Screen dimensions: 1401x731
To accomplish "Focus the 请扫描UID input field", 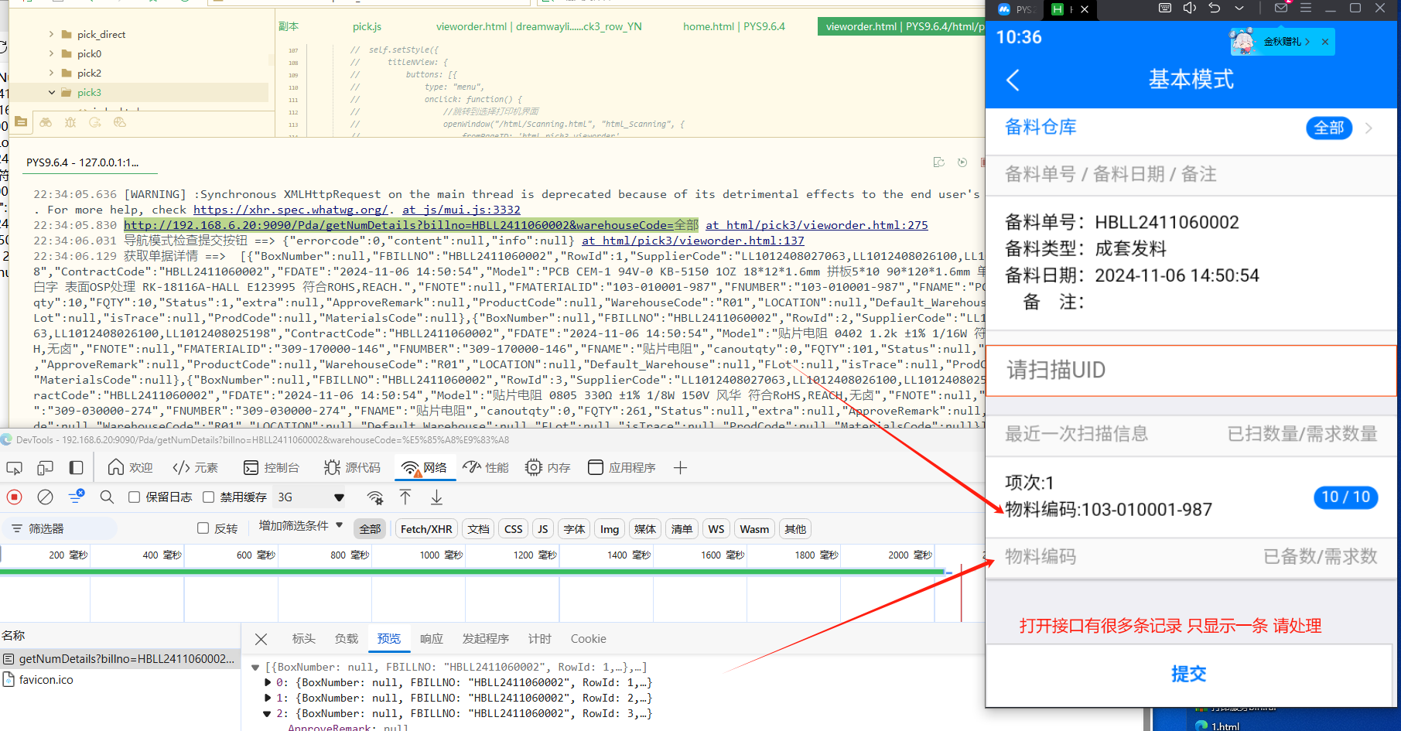I will point(1190,371).
